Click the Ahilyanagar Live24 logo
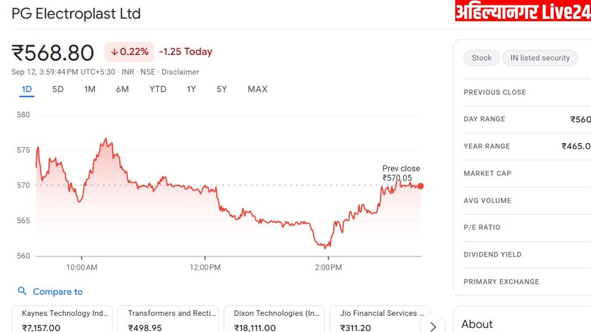The image size is (591, 332). [522, 11]
